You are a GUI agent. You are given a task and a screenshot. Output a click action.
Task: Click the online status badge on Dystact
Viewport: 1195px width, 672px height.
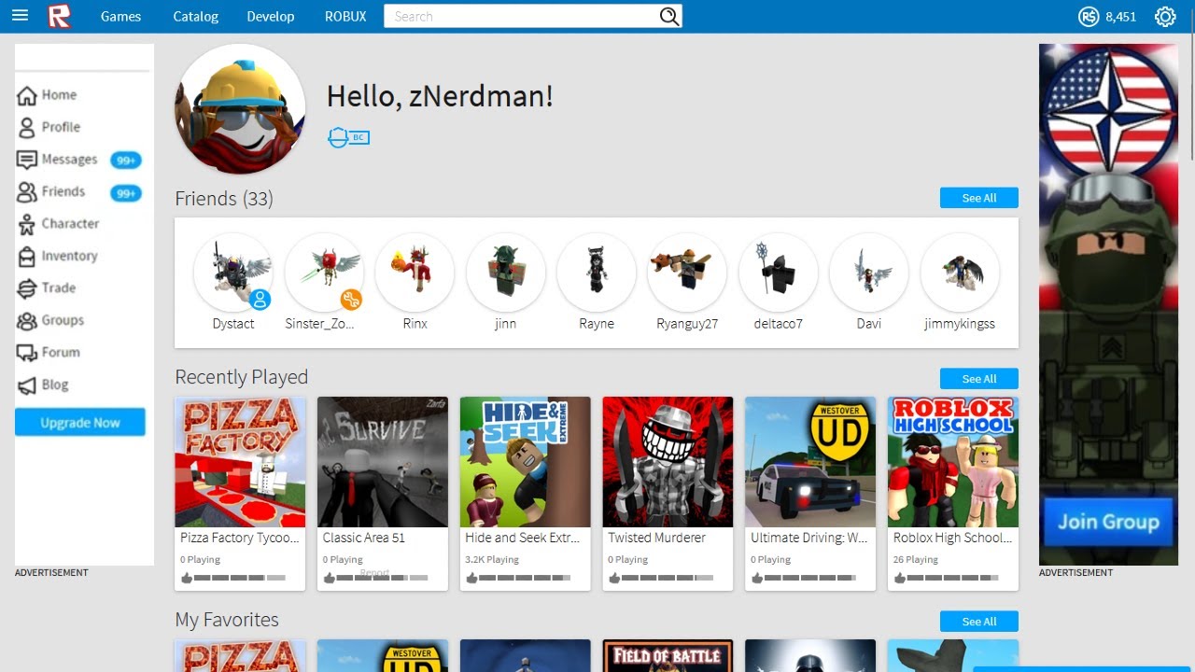260,300
